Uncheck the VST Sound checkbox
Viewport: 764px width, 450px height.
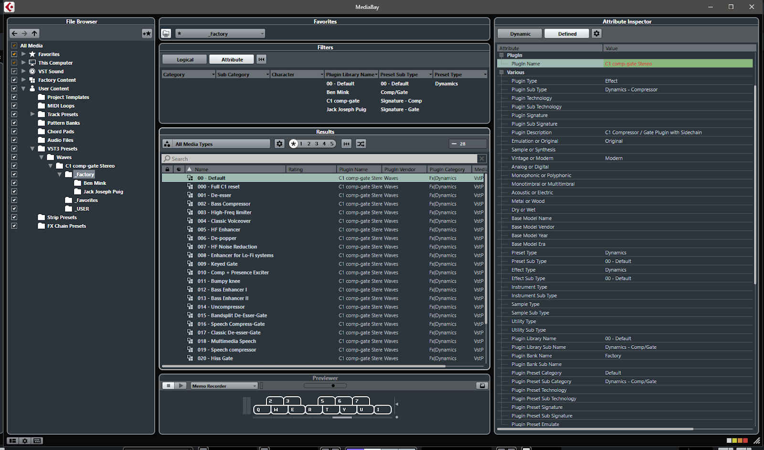pyautogui.click(x=14, y=72)
